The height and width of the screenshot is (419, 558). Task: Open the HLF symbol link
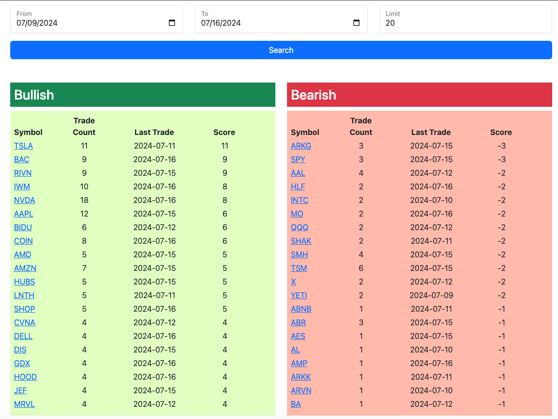[298, 187]
